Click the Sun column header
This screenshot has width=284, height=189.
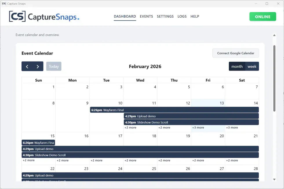pyautogui.click(x=39, y=80)
